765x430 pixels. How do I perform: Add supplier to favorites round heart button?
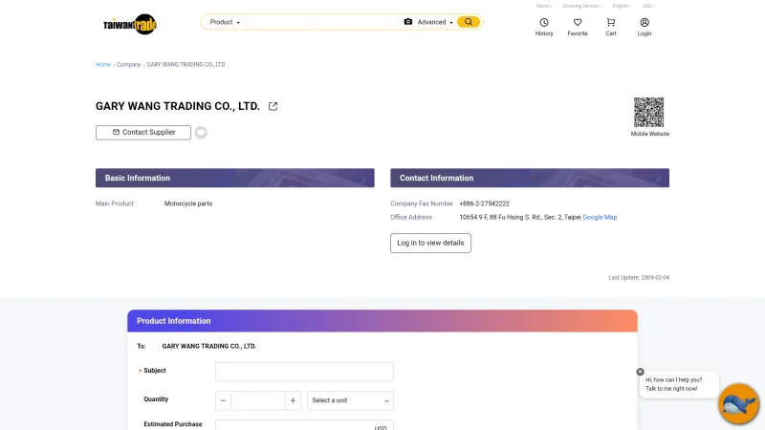tap(201, 133)
